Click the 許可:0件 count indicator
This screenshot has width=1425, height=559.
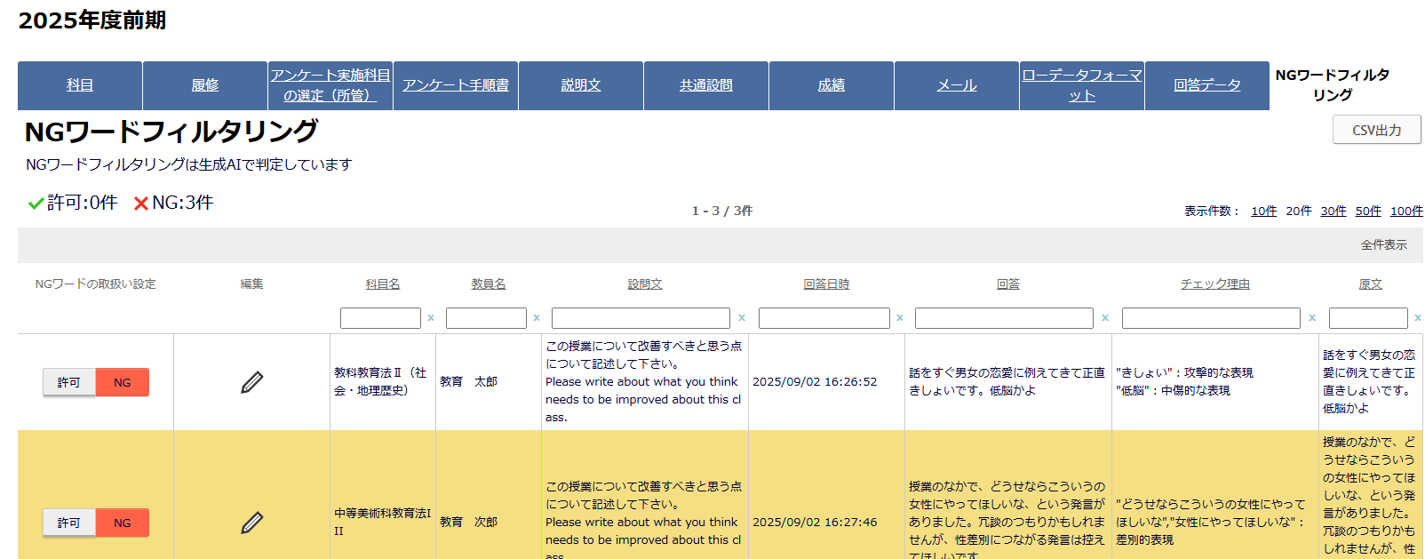pyautogui.click(x=73, y=203)
